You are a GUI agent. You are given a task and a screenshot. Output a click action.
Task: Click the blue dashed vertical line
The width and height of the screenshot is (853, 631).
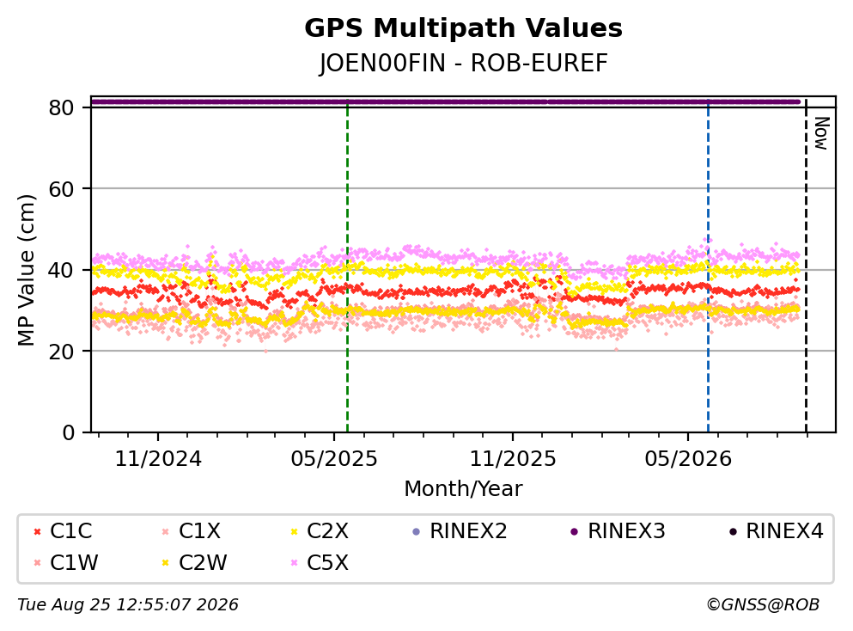[x=708, y=266]
